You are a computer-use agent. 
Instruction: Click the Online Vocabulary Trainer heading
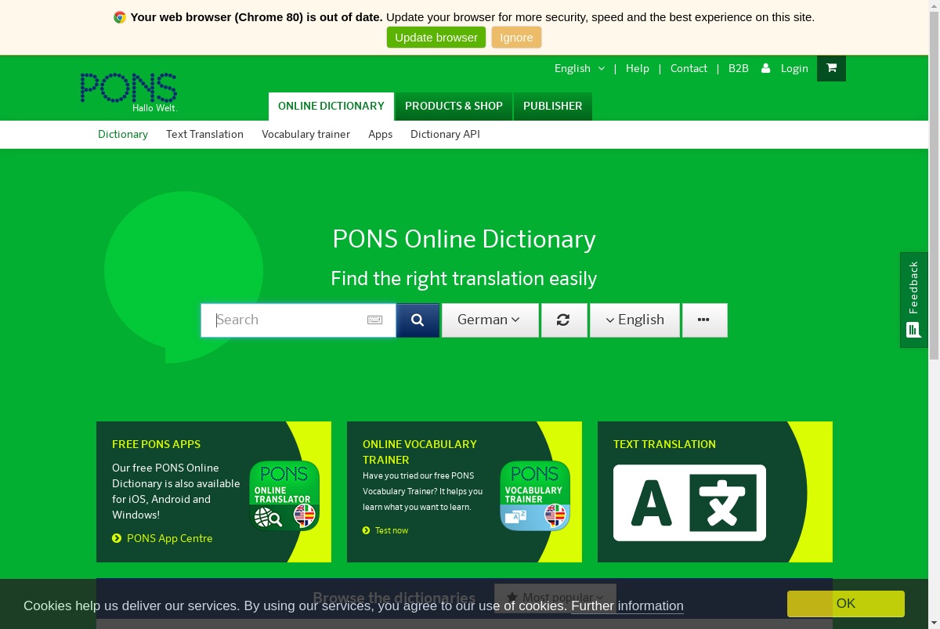[420, 452]
